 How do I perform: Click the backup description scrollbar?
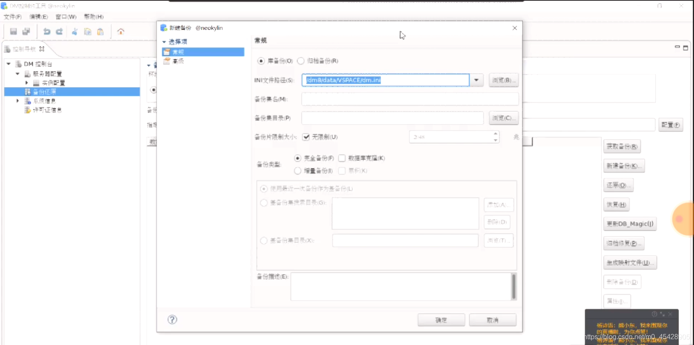pyautogui.click(x=514, y=286)
